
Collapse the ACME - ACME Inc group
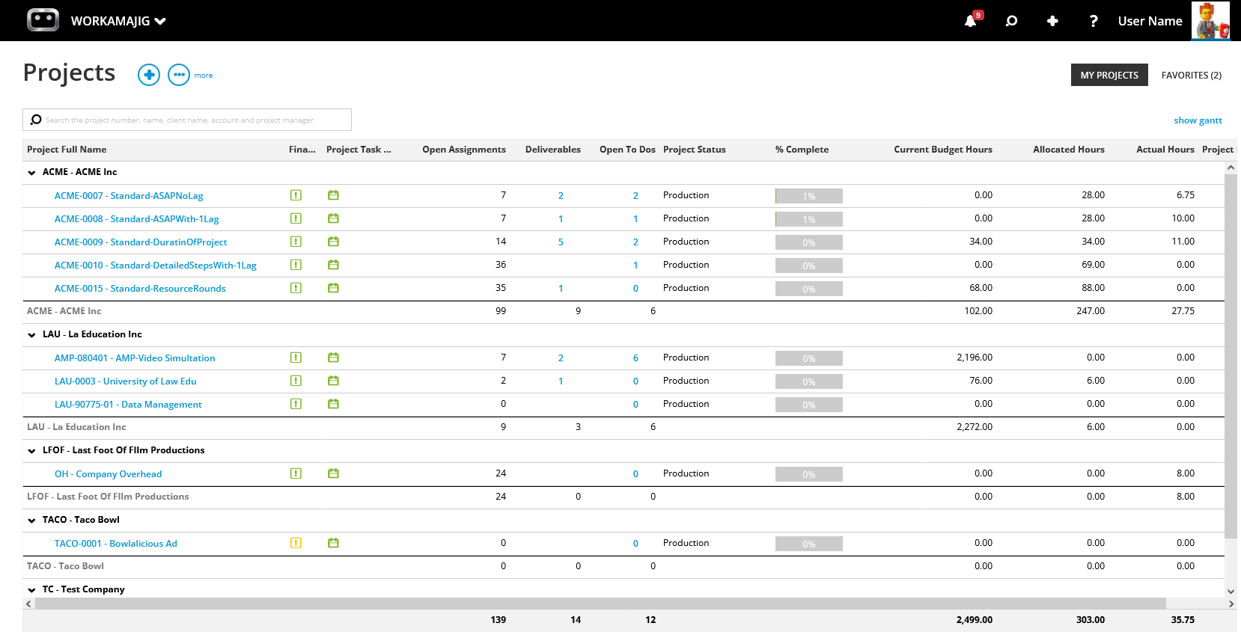click(x=31, y=173)
